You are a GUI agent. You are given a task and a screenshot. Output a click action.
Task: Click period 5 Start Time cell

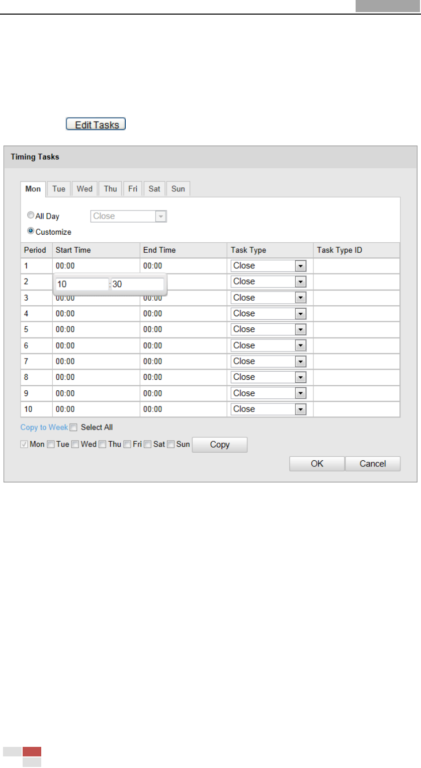[96, 329]
